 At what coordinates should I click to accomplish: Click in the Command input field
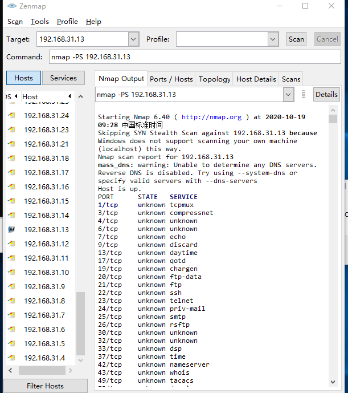point(195,57)
